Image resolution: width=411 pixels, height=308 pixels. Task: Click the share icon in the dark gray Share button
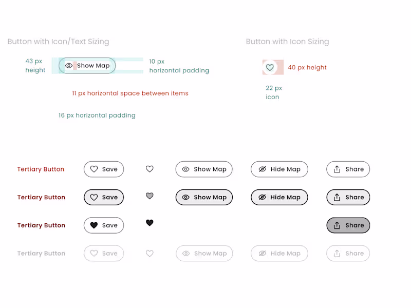pos(337,225)
